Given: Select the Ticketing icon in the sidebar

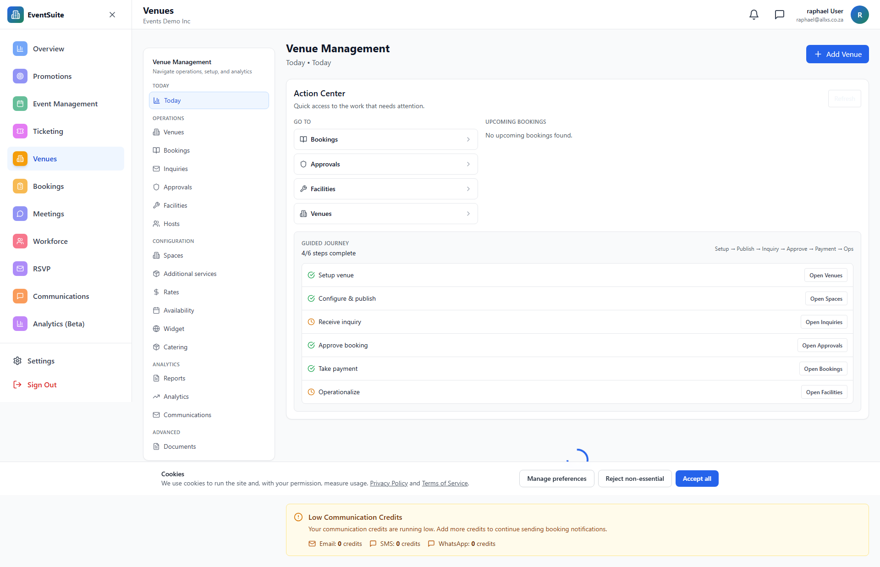Looking at the screenshot, I should click(20, 131).
